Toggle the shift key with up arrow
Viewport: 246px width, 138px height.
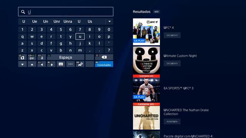[22, 57]
